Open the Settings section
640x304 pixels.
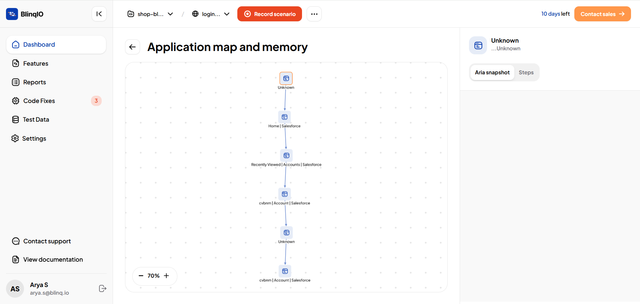(x=35, y=138)
